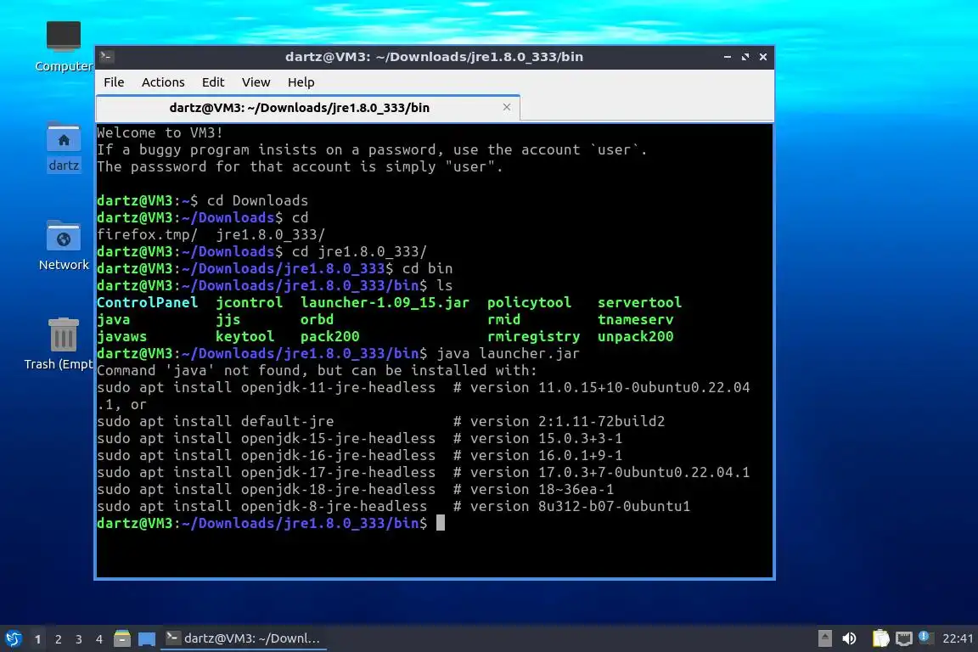Open the Network desktop icon

tap(64, 246)
